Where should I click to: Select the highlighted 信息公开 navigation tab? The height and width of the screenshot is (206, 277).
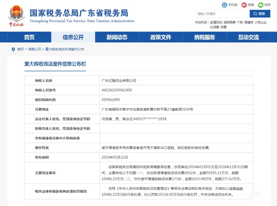(73, 37)
